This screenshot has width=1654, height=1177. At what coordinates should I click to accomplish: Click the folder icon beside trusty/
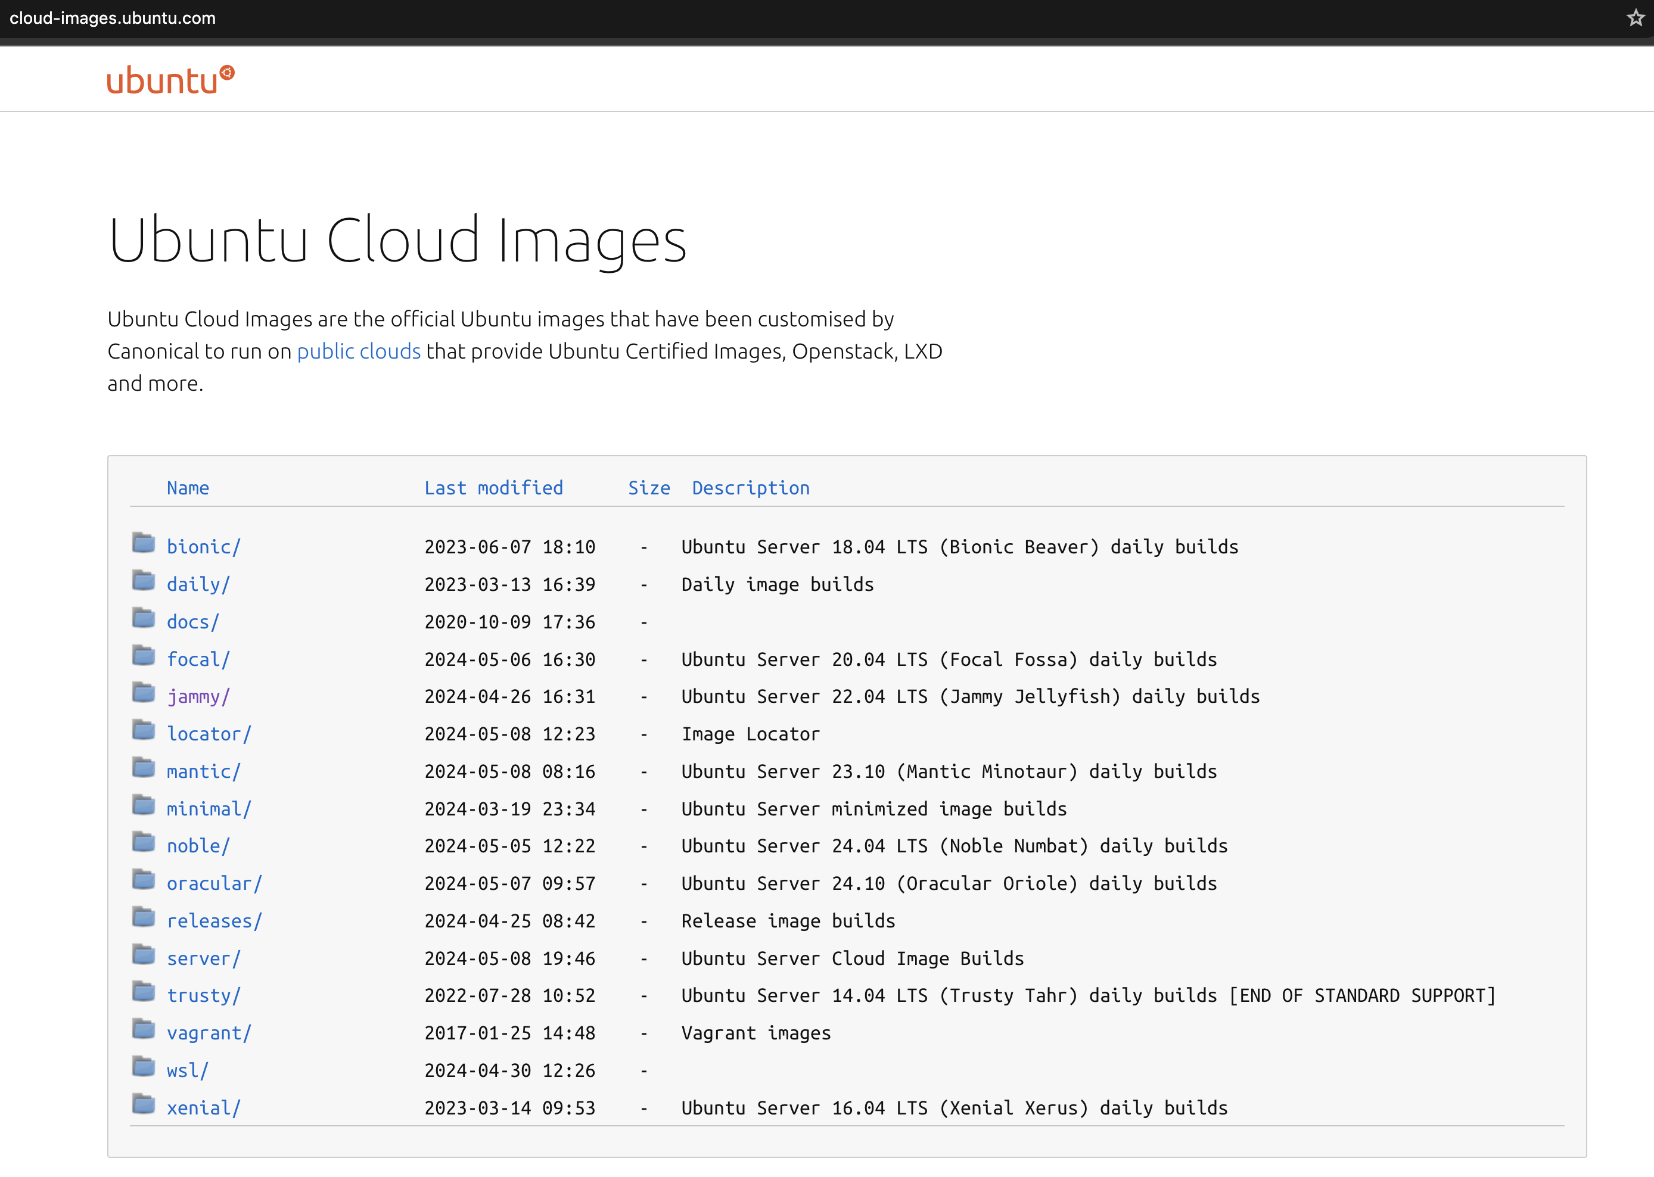pyautogui.click(x=144, y=992)
